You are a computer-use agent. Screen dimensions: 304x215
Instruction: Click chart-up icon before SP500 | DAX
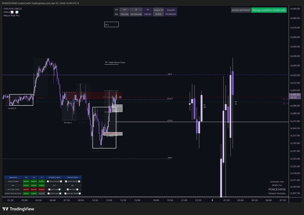click(x=49, y=193)
